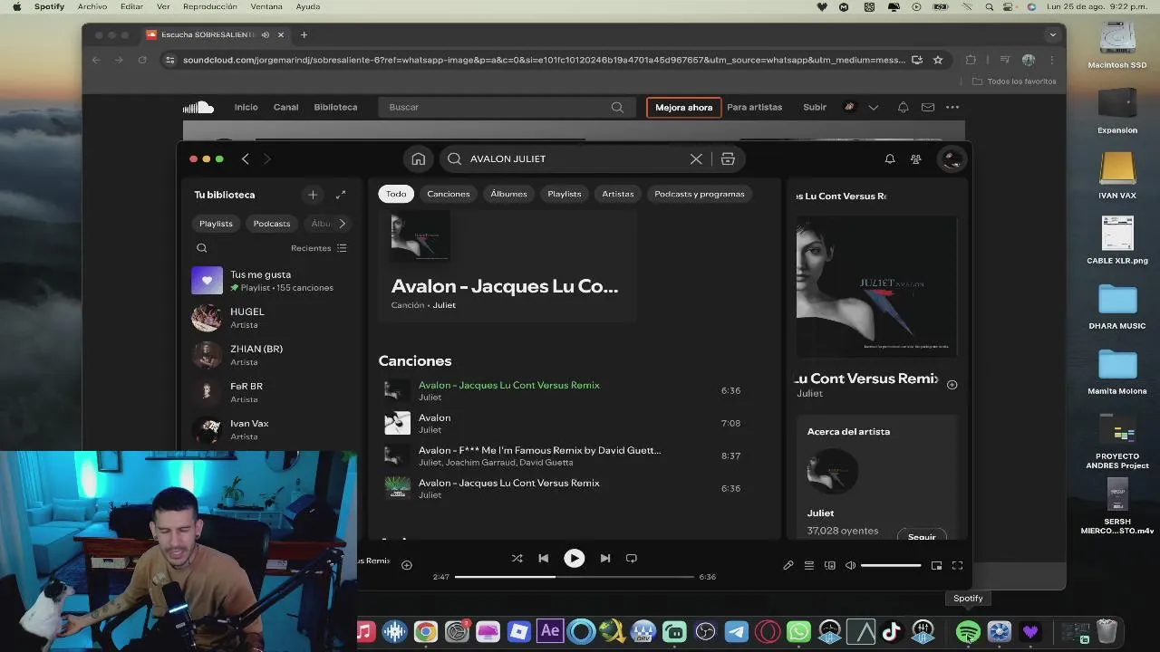The image size is (1160, 652).
Task: Show more library filters with chevron arrow
Action: pos(342,224)
